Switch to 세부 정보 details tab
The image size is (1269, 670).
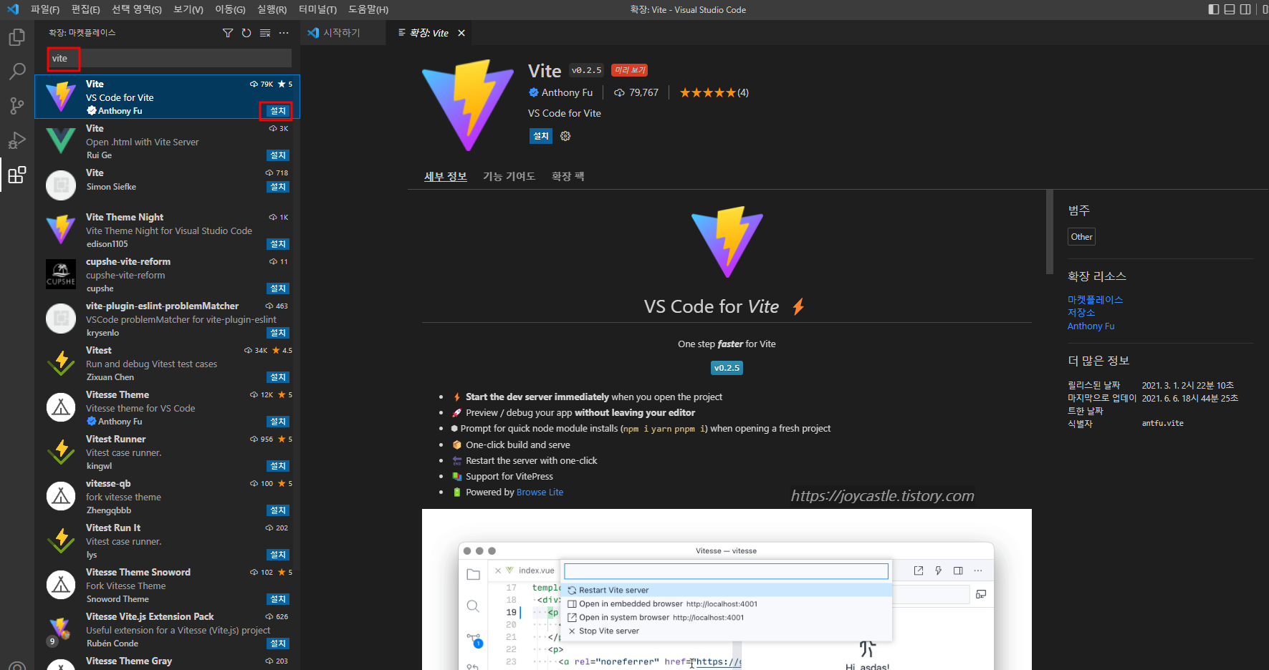[446, 176]
